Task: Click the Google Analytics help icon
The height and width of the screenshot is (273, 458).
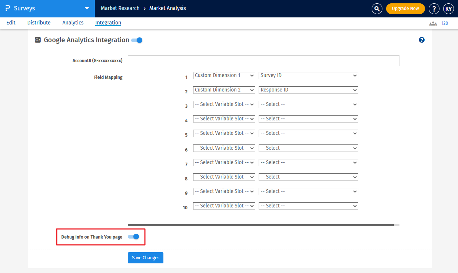Action: 422,40
